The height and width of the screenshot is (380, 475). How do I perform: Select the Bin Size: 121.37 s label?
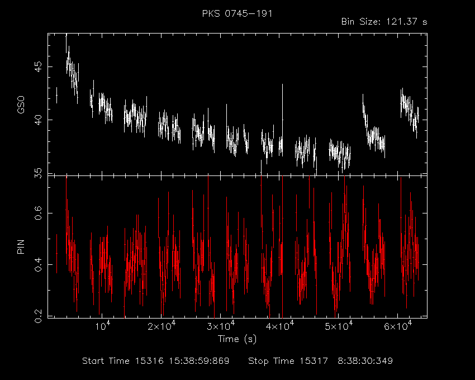pyautogui.click(x=384, y=22)
